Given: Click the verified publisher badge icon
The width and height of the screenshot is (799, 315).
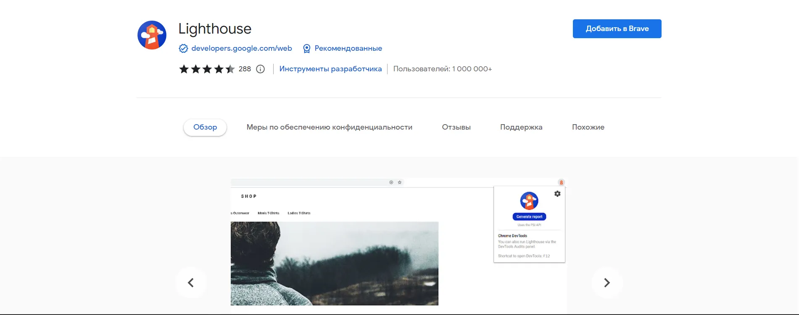Looking at the screenshot, I should pos(183,49).
